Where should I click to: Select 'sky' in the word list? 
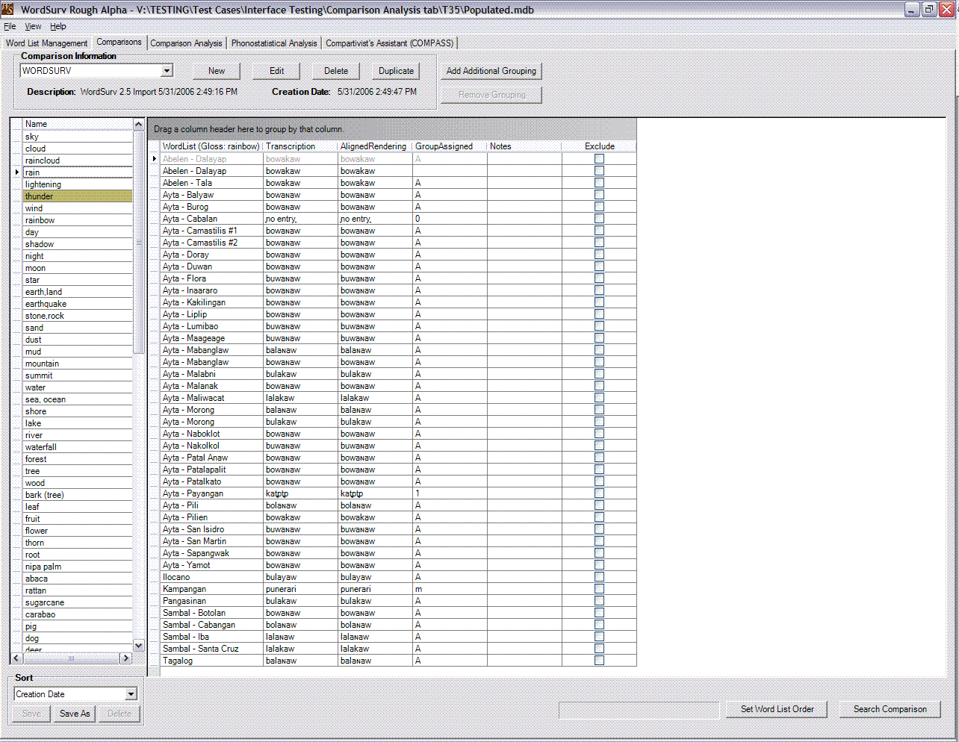pyautogui.click(x=78, y=137)
